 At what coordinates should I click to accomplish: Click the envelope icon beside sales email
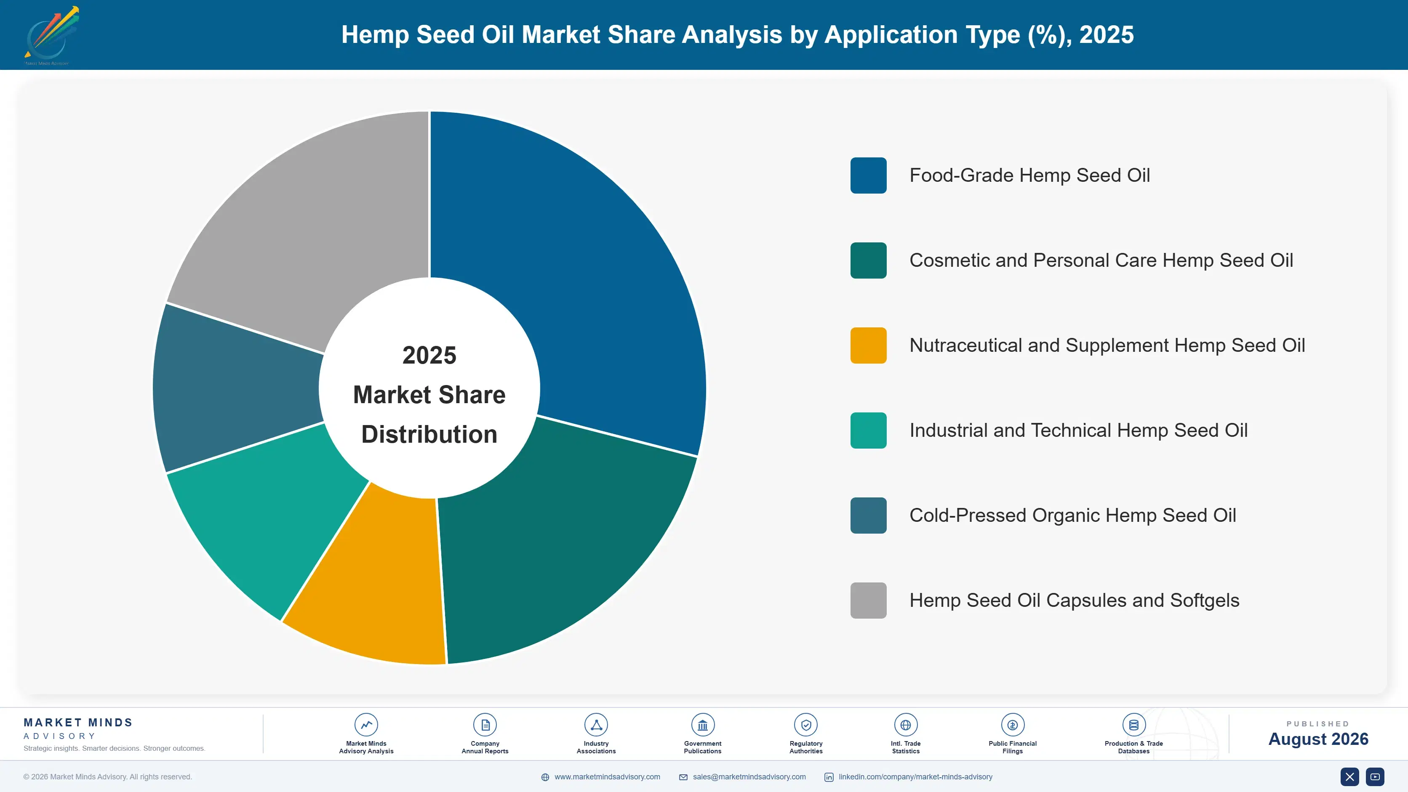click(x=683, y=777)
